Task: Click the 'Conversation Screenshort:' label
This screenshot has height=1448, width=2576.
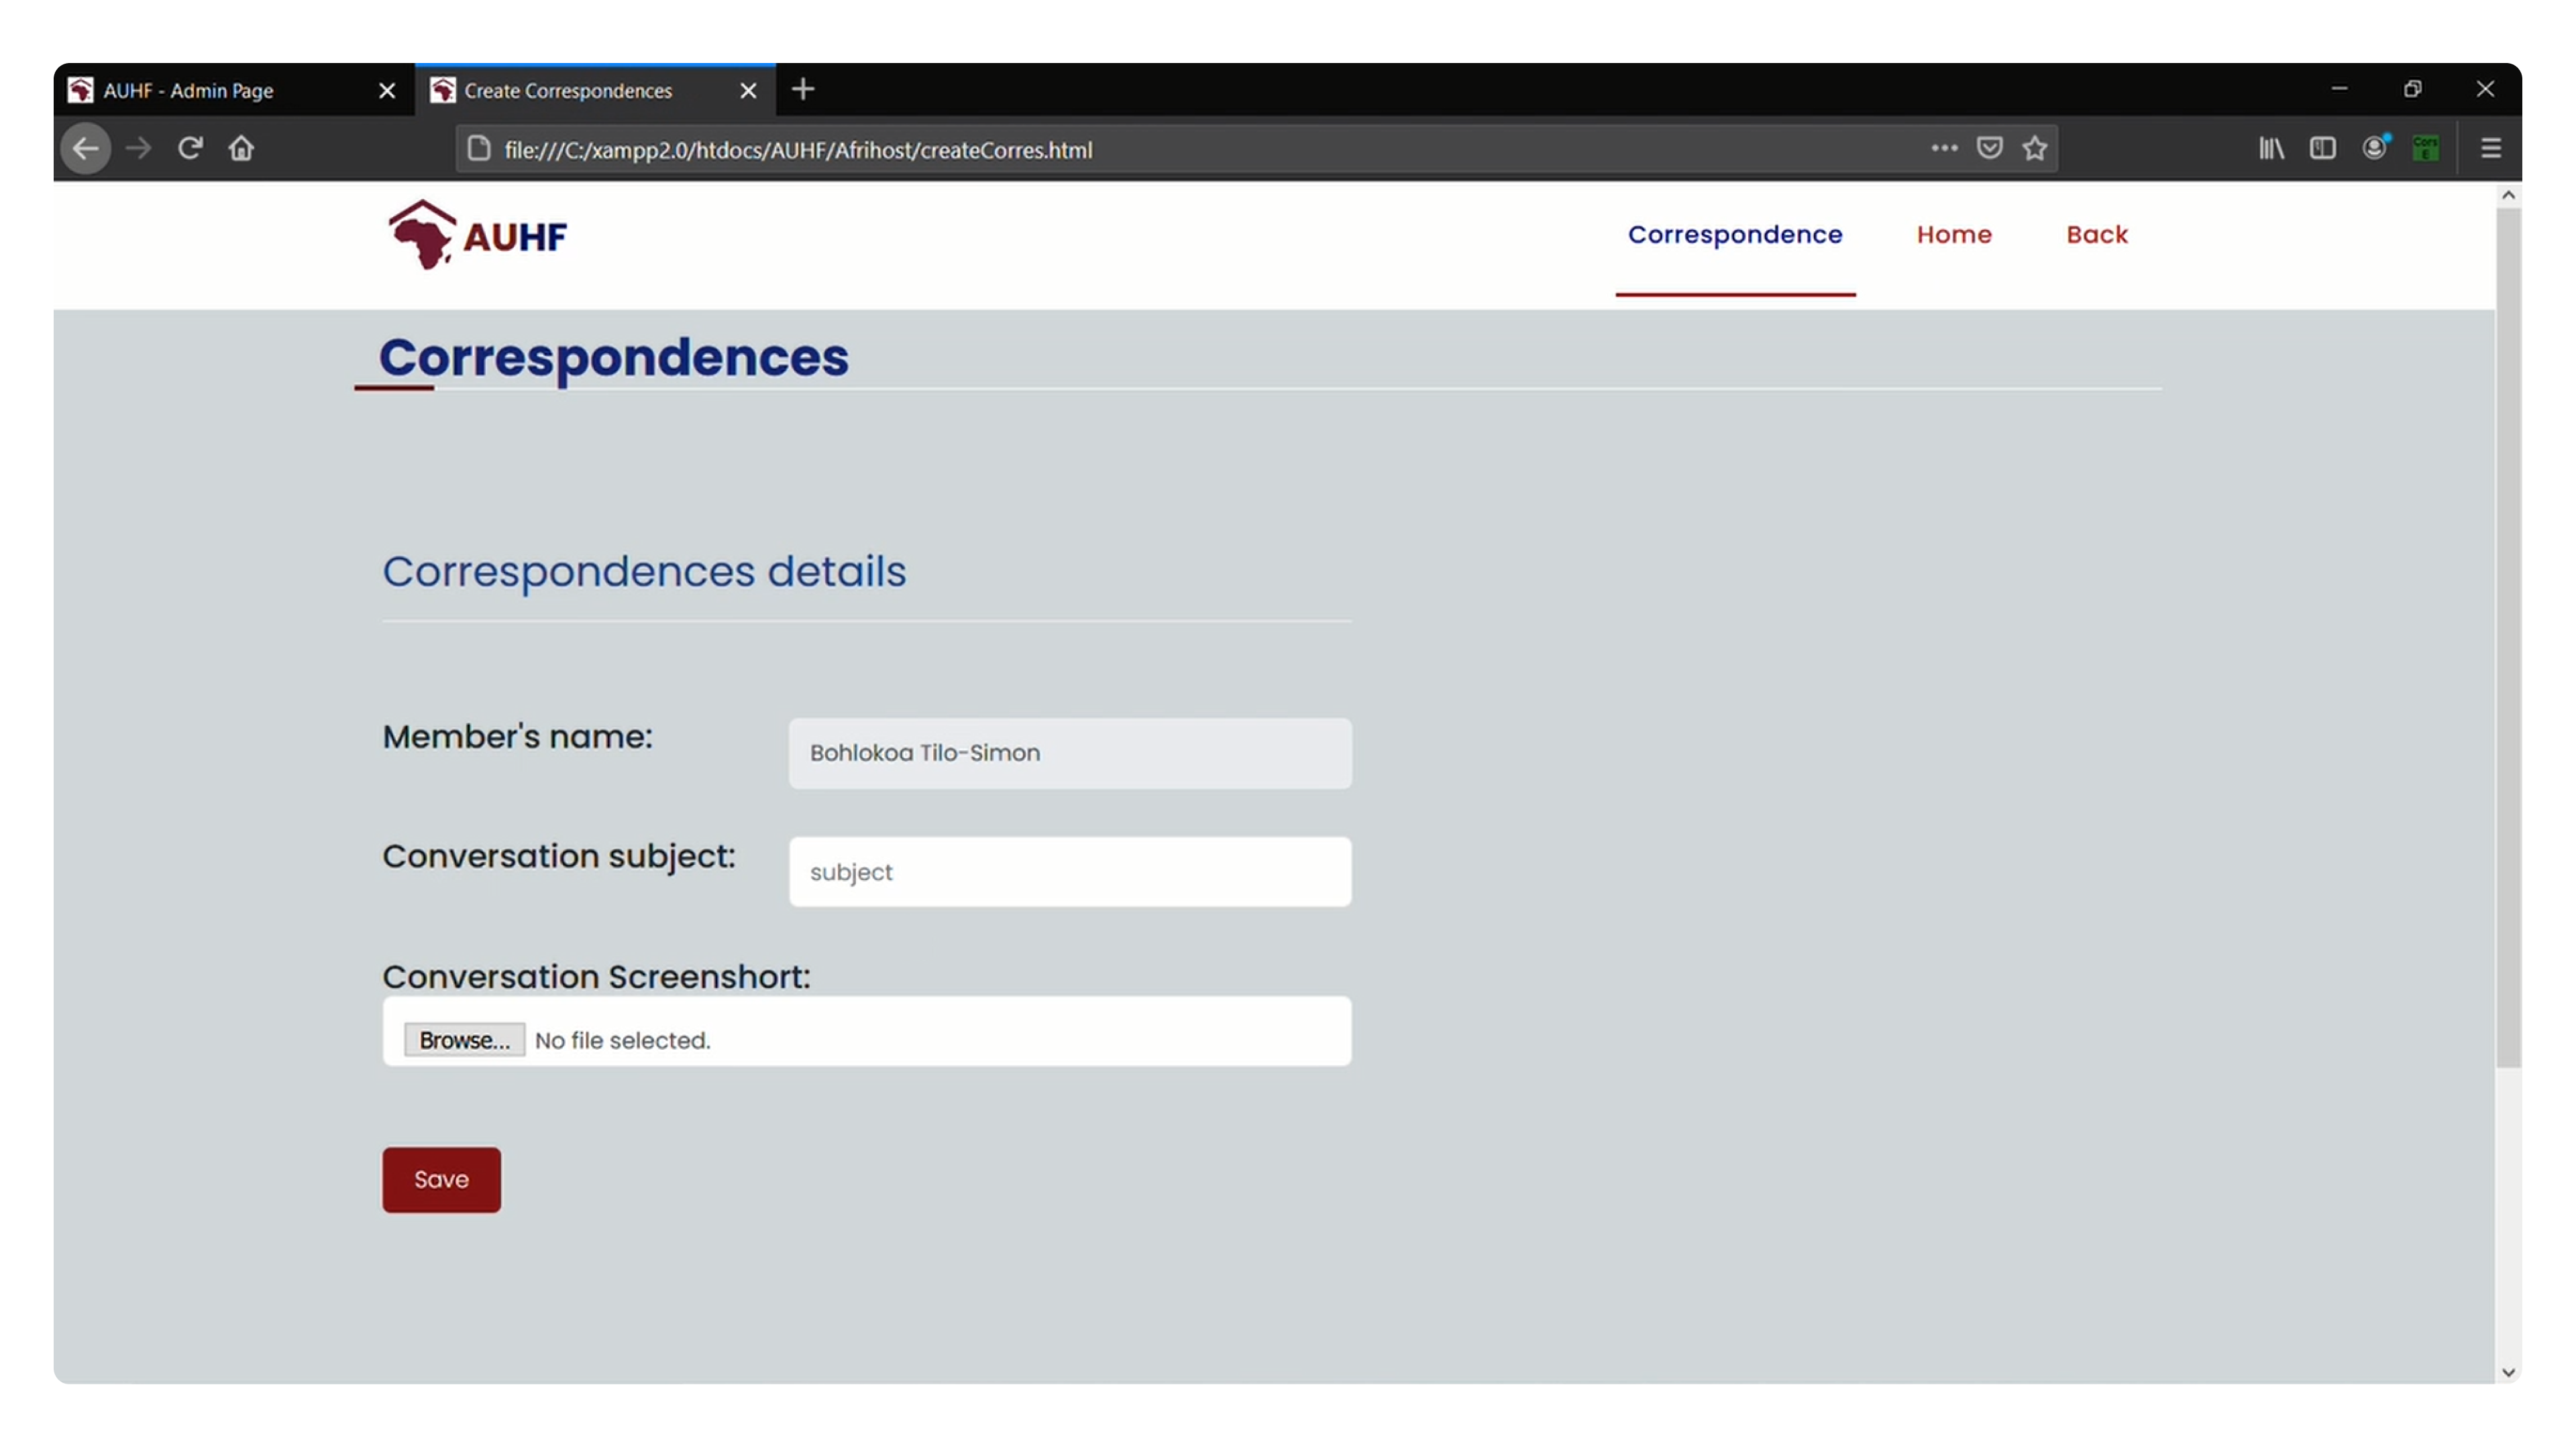Action: coord(596,976)
